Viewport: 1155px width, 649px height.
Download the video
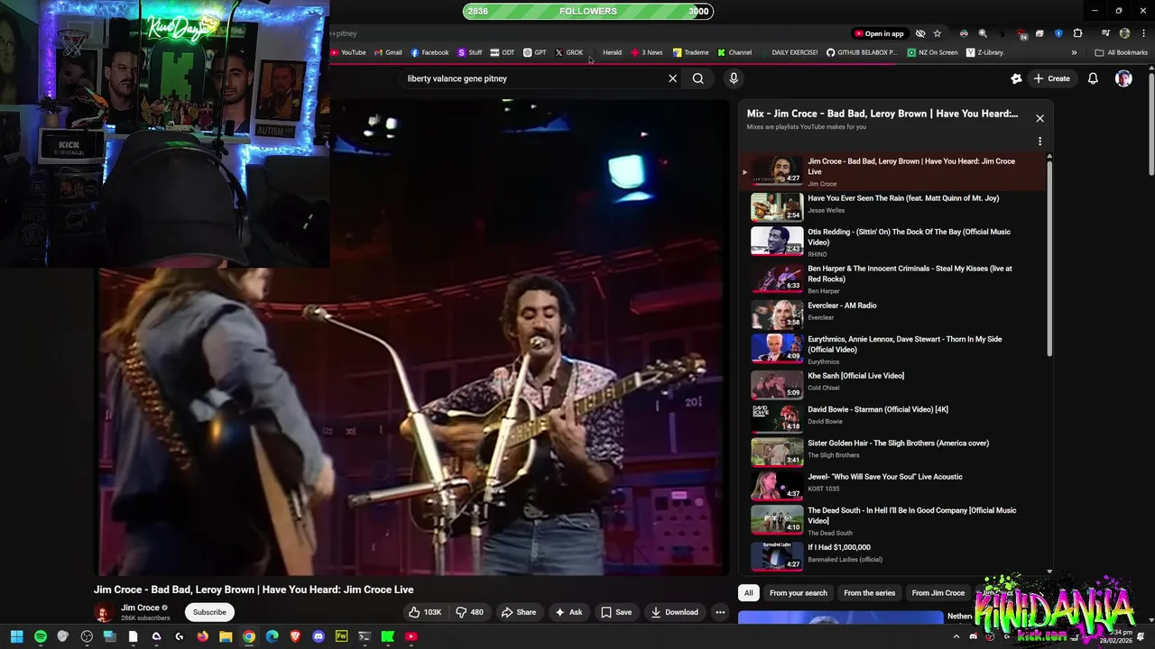(675, 612)
